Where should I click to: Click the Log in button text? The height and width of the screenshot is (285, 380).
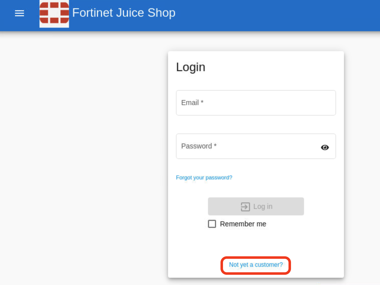click(263, 207)
